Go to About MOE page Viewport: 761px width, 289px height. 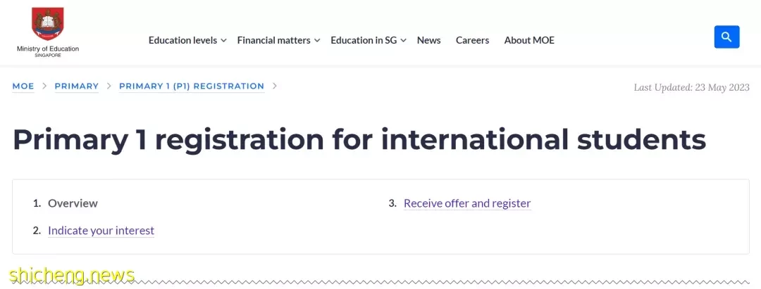(x=529, y=40)
